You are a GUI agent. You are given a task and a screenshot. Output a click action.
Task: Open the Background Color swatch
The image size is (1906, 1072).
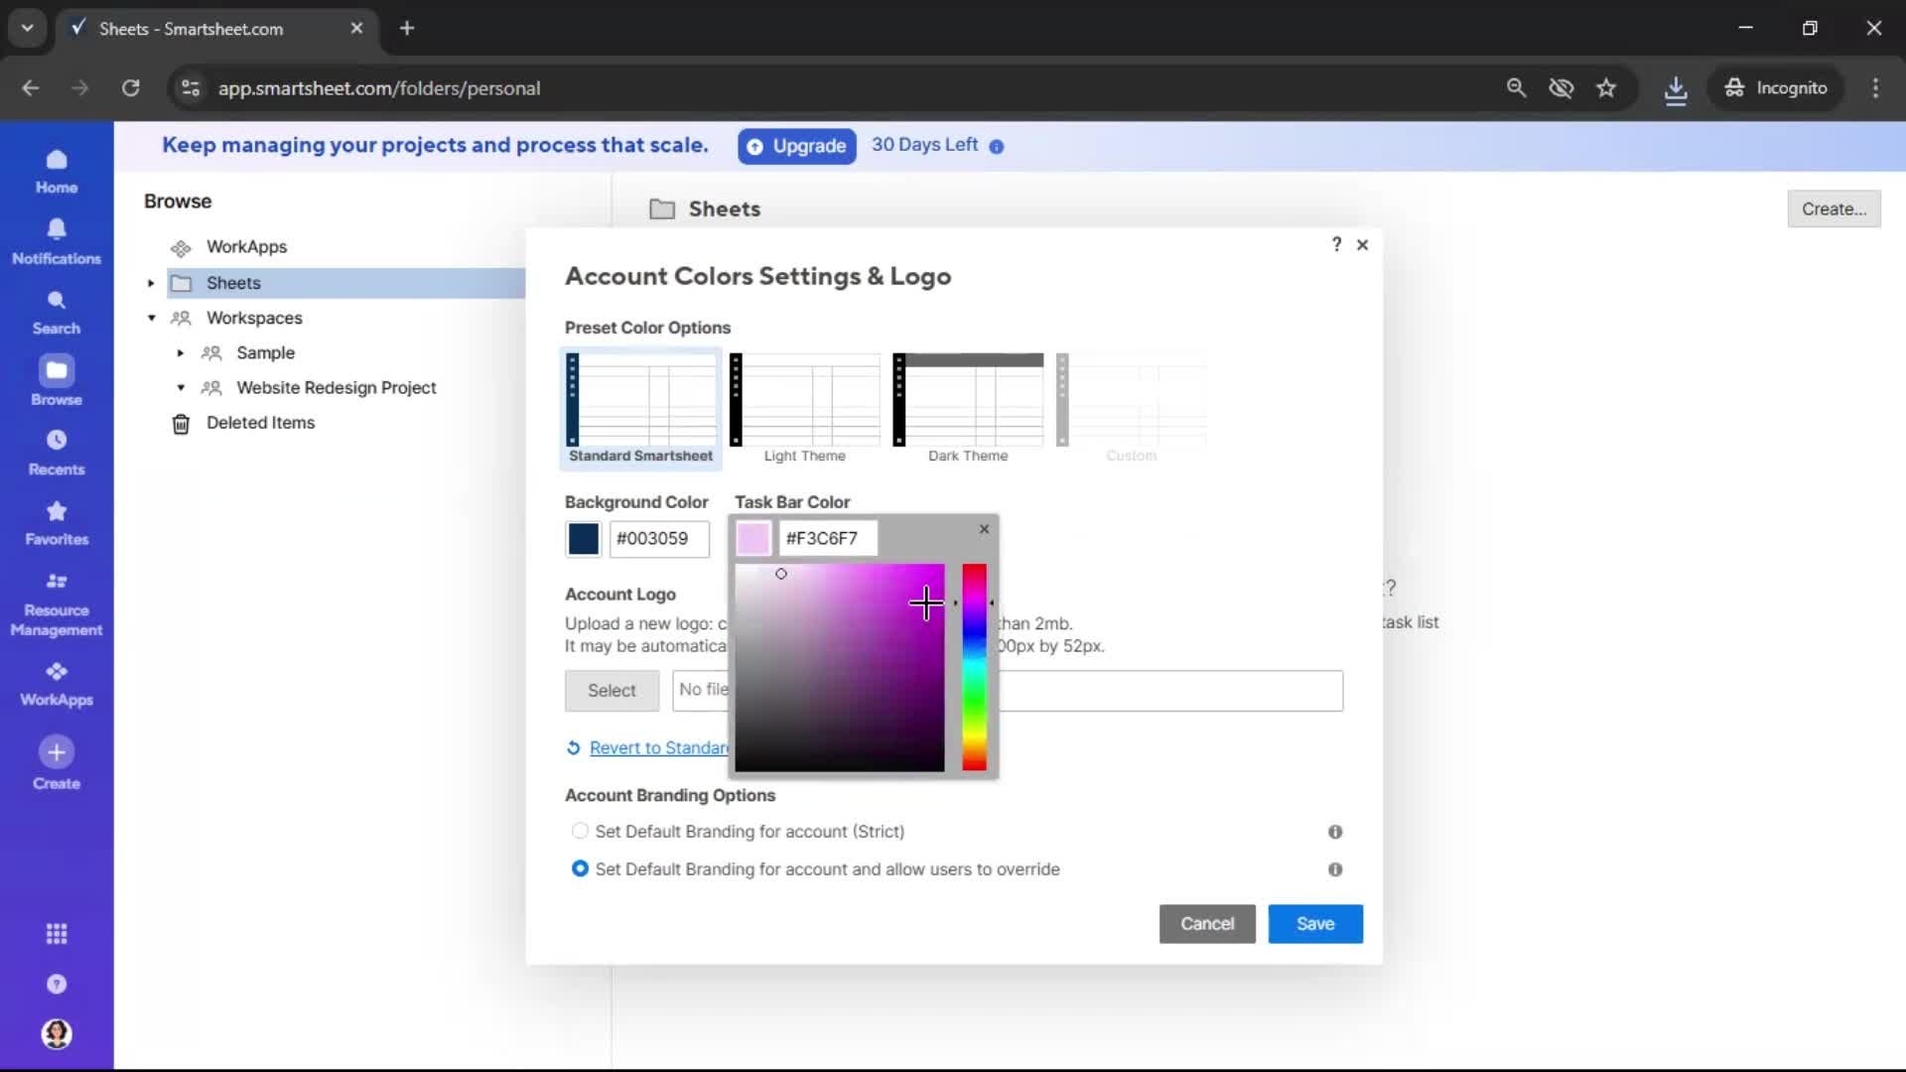click(x=582, y=539)
